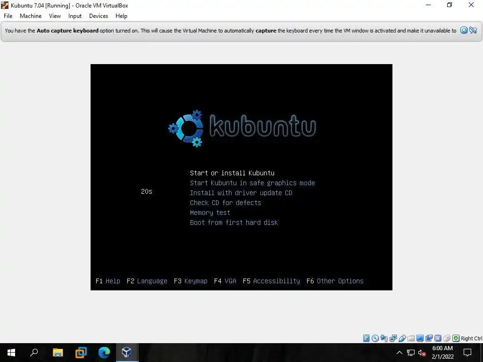The height and width of the screenshot is (362, 483).
Task: Open the pinned app next to File Explorer
Action: pos(81,353)
